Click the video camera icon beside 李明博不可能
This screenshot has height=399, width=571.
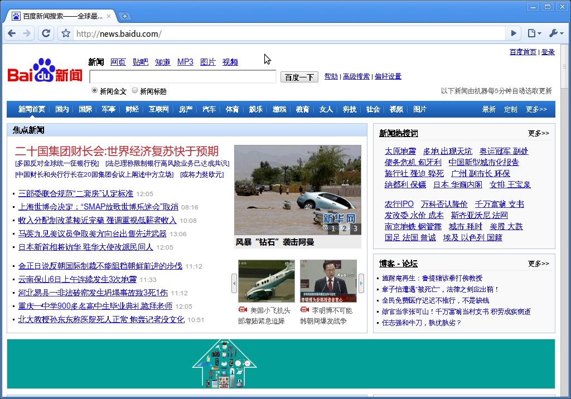click(x=305, y=309)
